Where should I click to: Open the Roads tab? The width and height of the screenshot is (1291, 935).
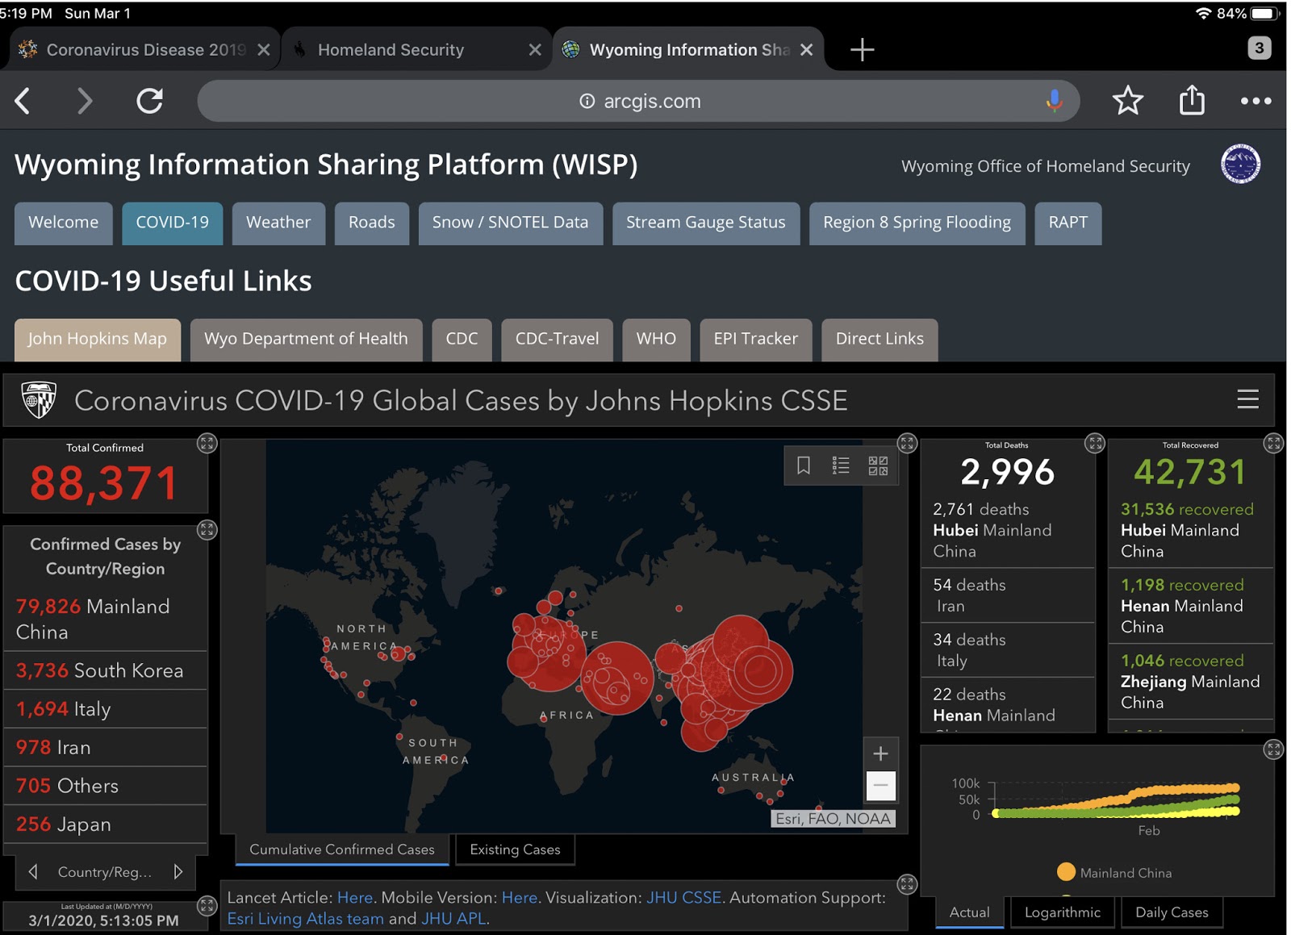[x=372, y=223]
